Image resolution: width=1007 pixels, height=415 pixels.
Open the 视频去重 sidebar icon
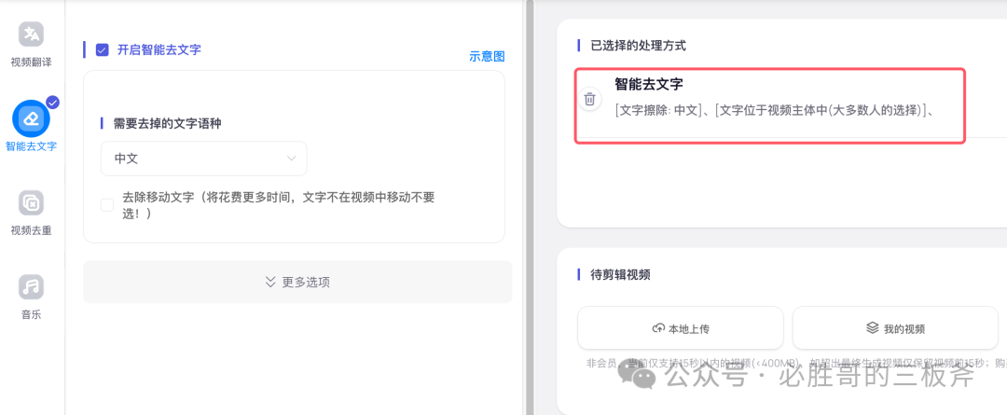tap(31, 203)
